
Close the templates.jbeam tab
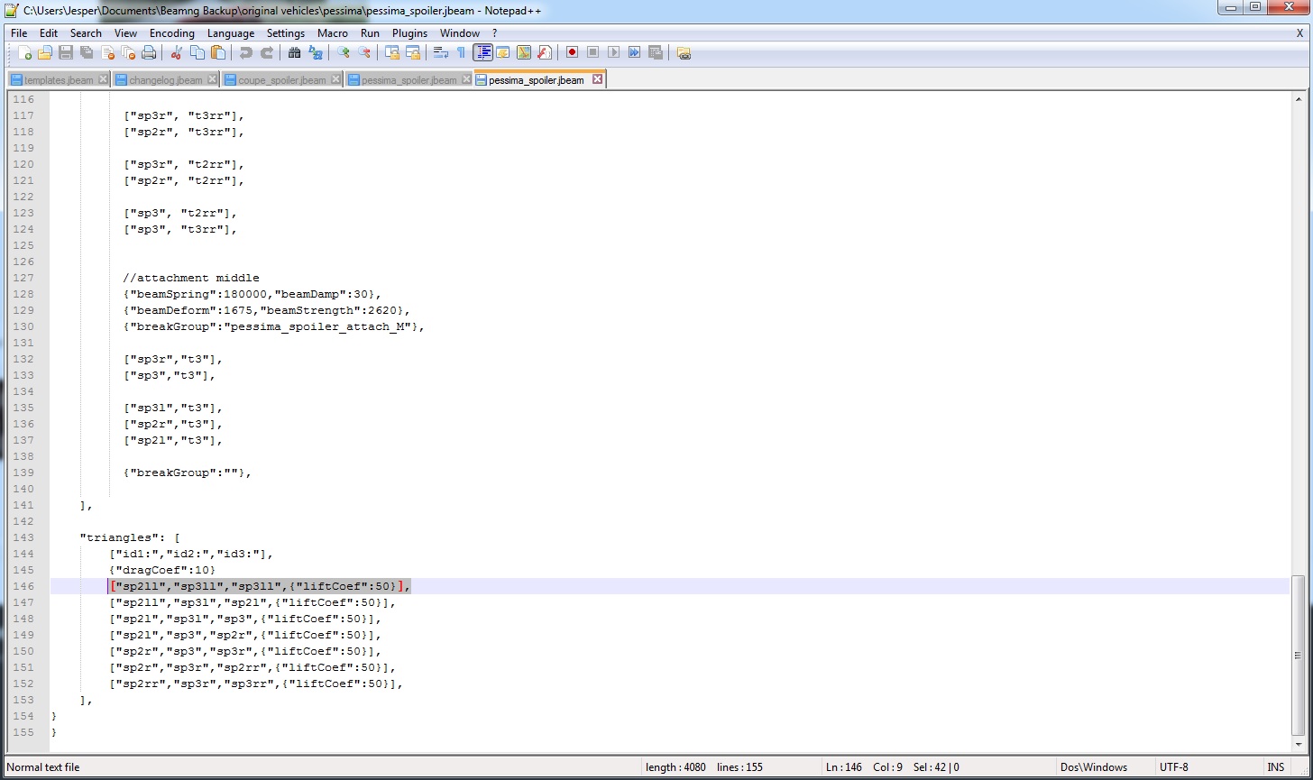pos(103,79)
